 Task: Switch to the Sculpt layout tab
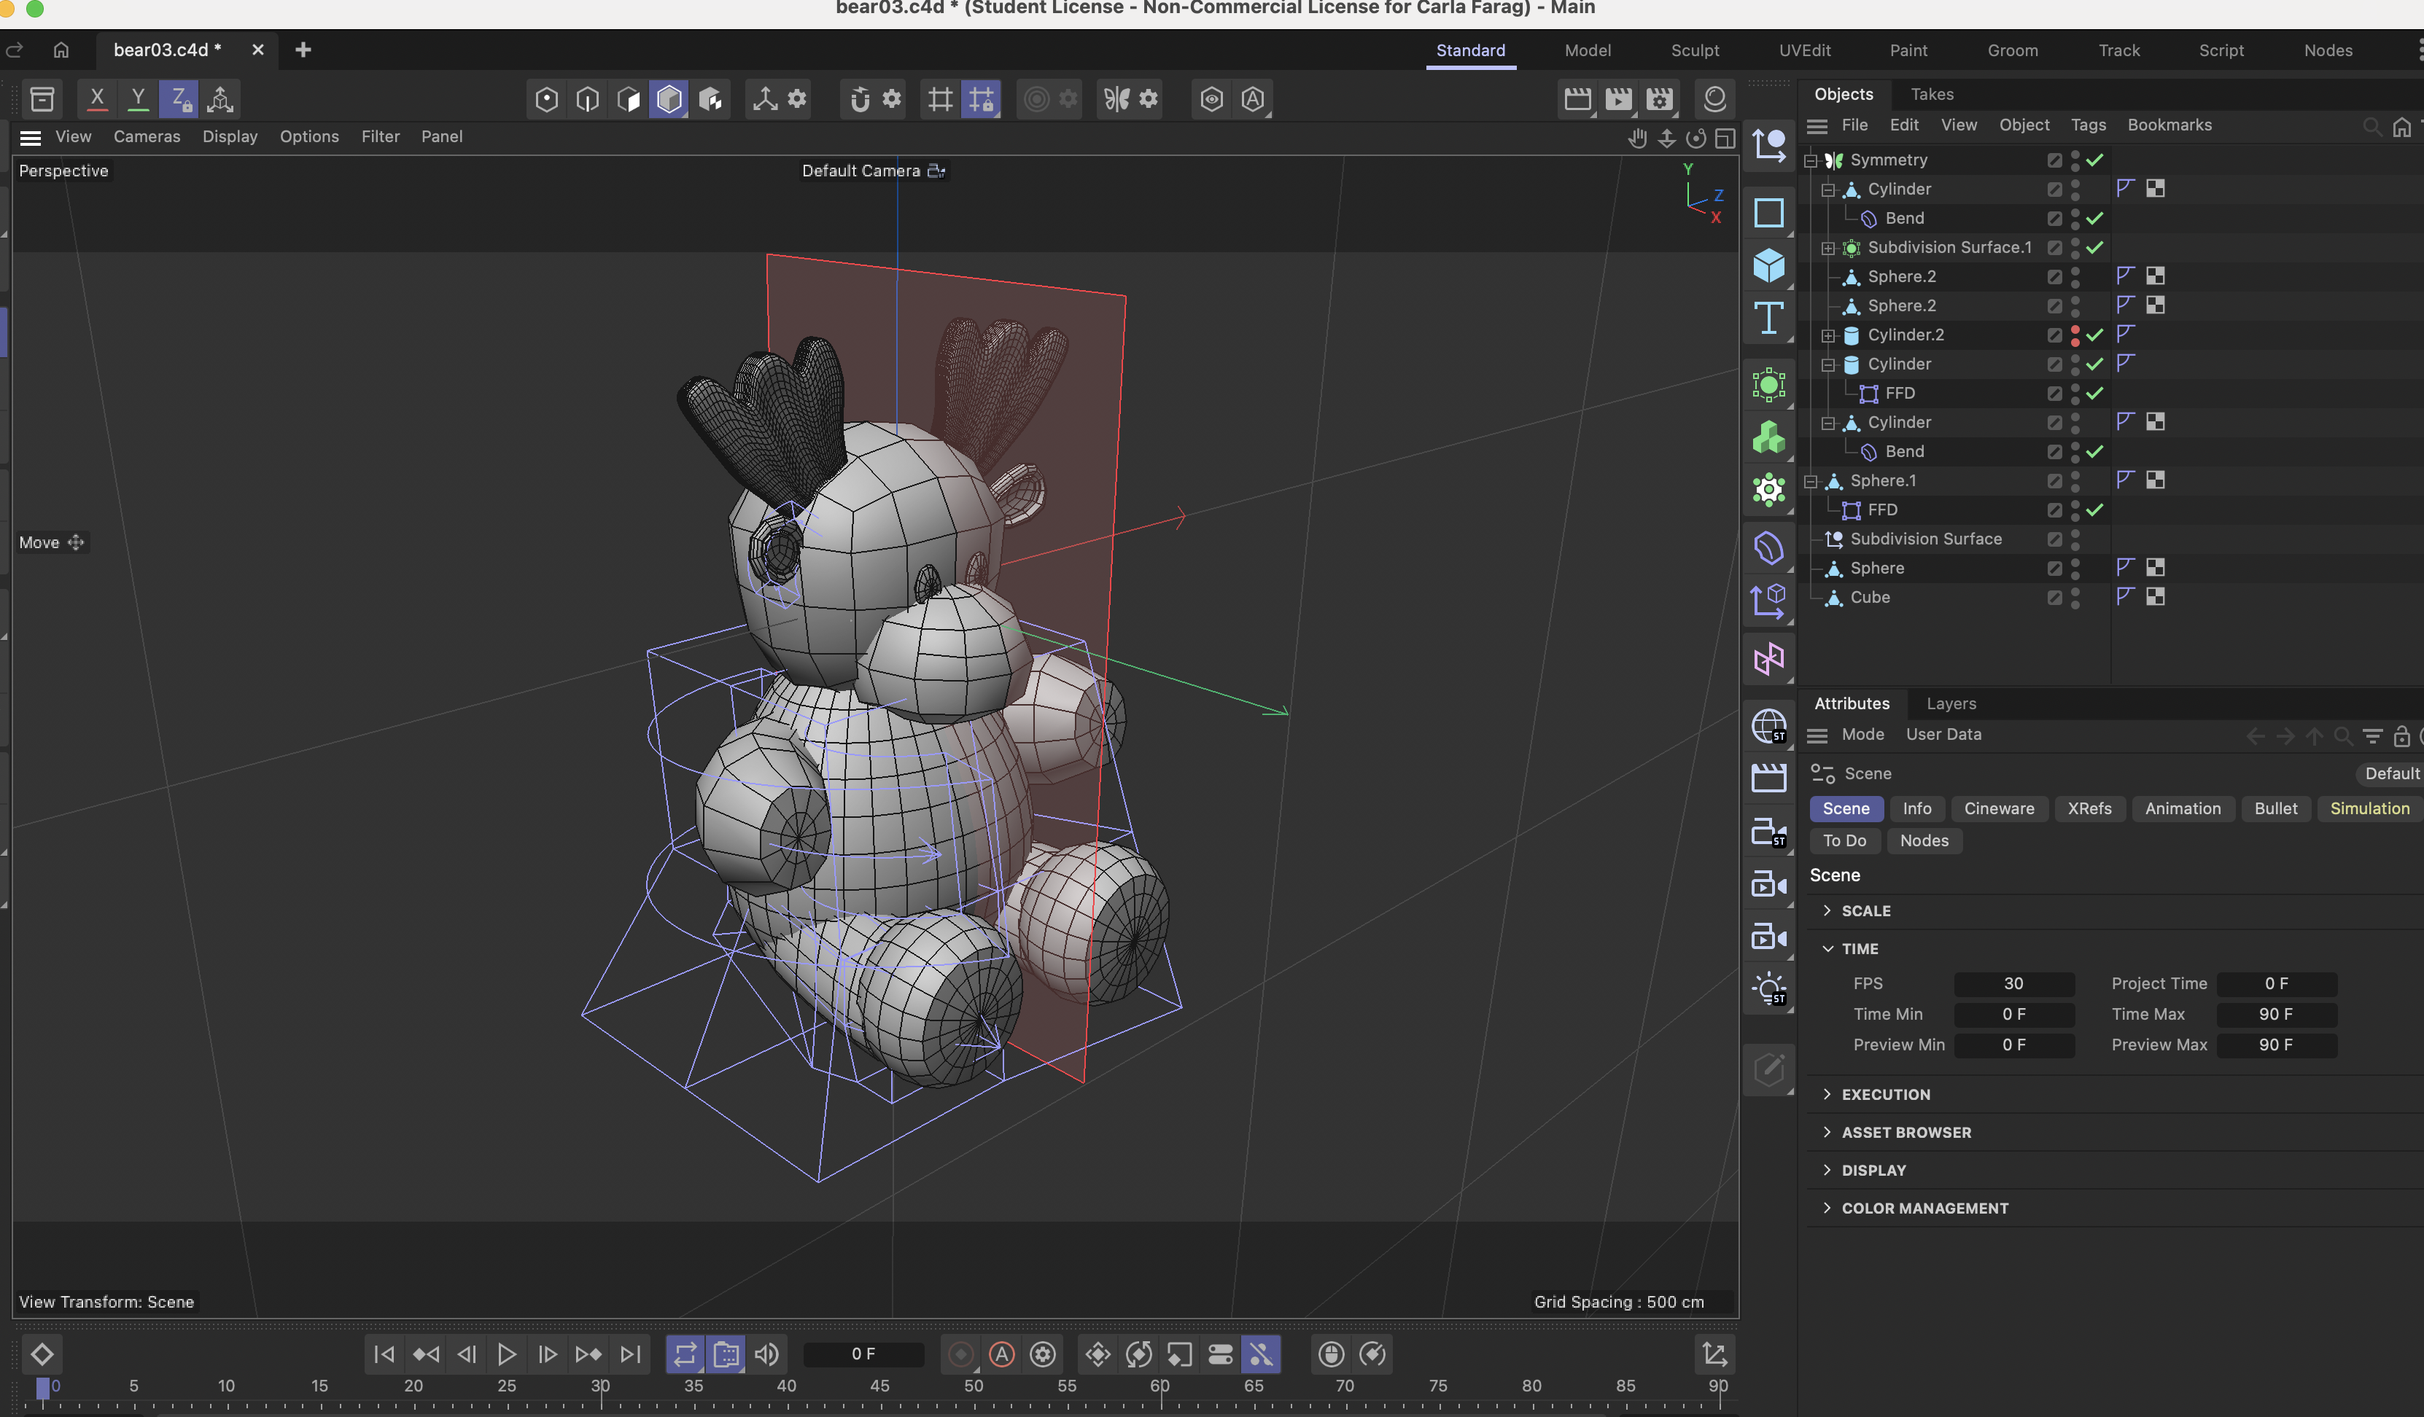point(1694,50)
